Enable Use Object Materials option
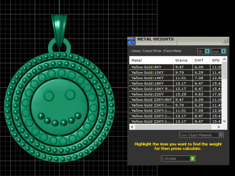The width and height of the screenshot is (235, 176). 201,135
